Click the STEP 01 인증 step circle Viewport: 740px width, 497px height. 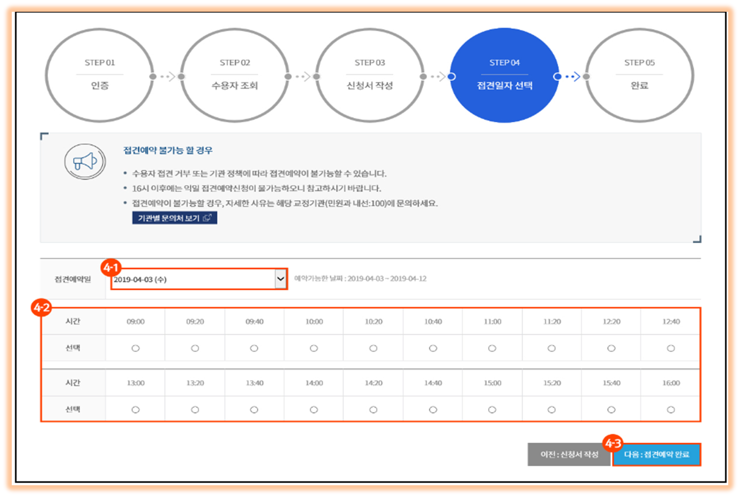coord(99,75)
